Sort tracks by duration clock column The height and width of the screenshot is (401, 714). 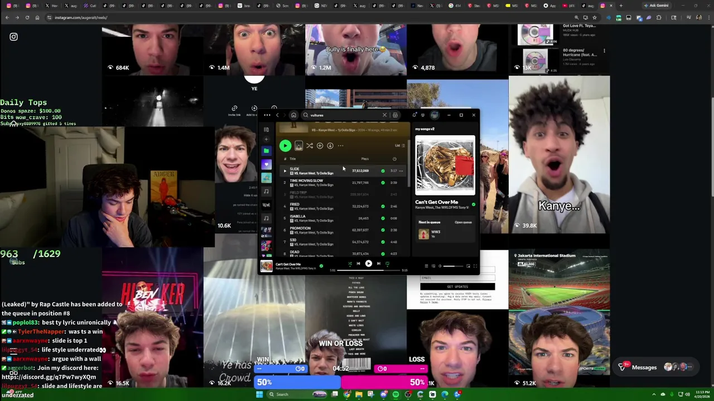394,159
